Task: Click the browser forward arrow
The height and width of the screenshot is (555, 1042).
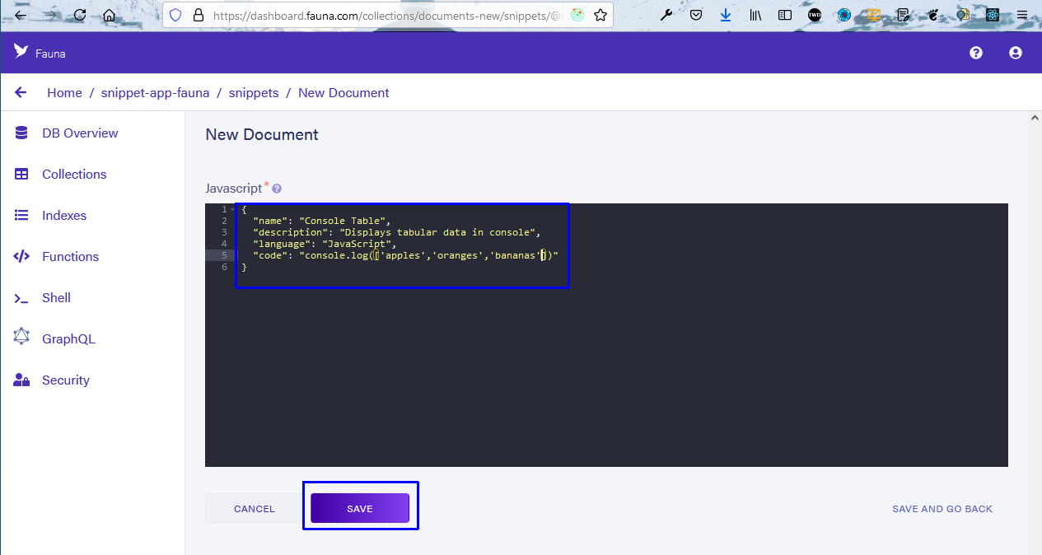Action: (x=50, y=15)
